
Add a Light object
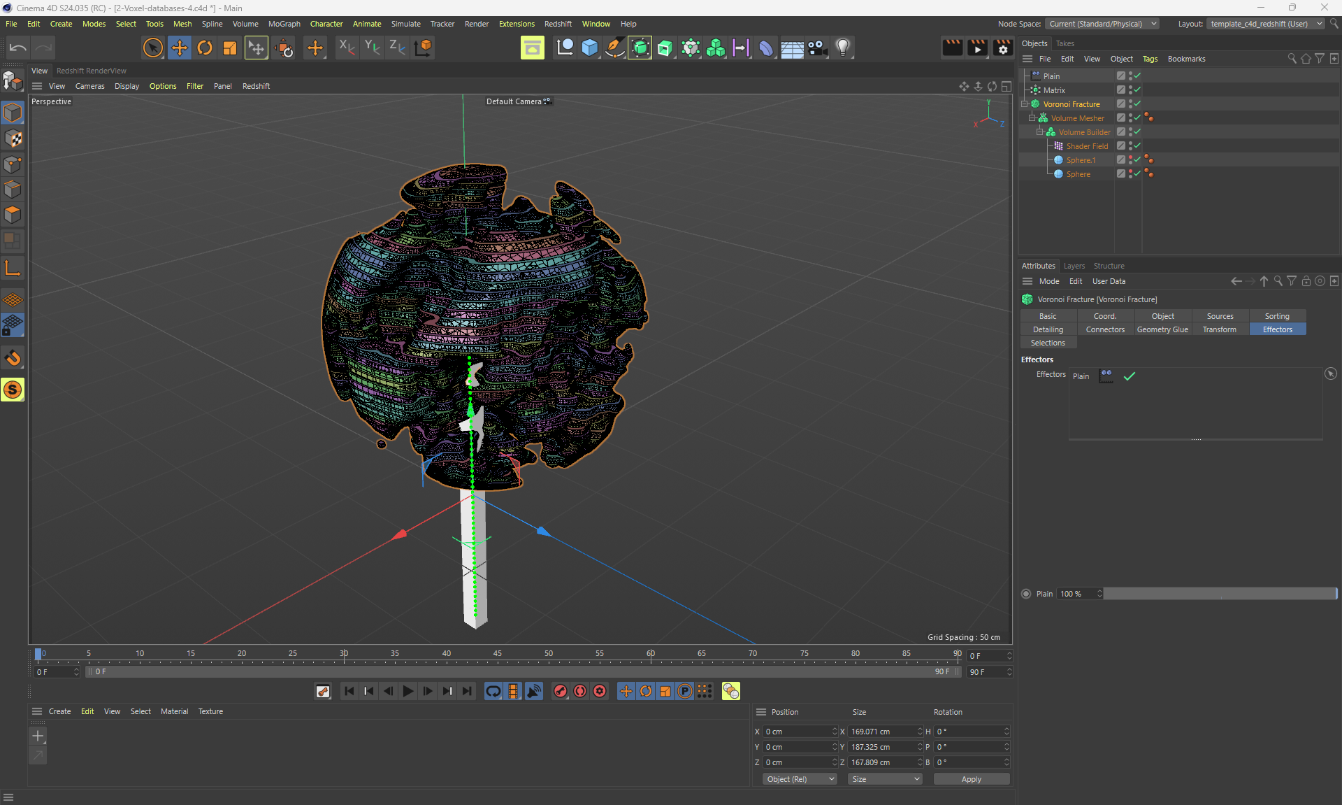(843, 48)
